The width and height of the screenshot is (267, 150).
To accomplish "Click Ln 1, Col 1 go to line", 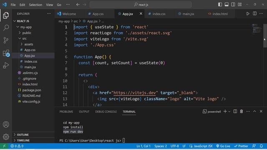I will (144, 146).
